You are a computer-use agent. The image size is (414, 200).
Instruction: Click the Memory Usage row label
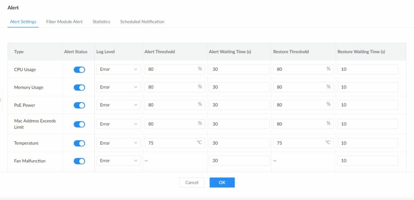point(29,87)
